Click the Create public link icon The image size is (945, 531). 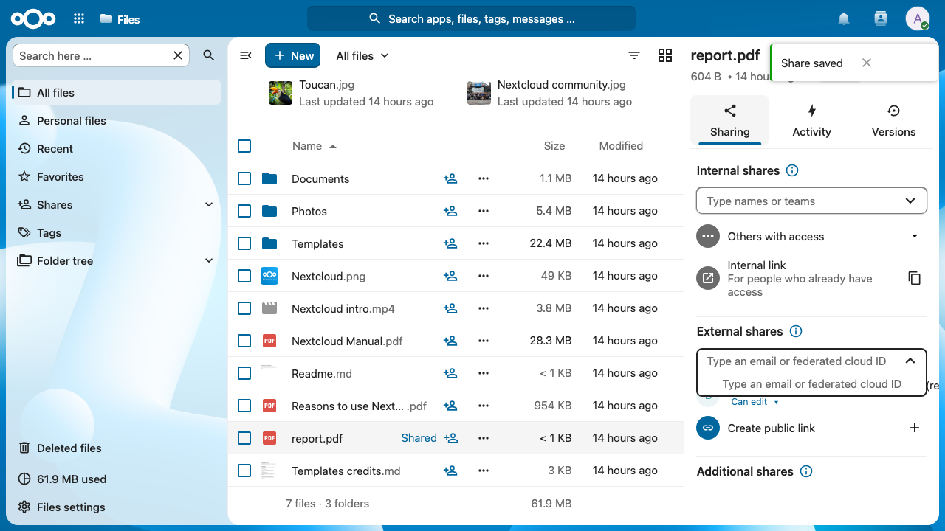click(708, 428)
